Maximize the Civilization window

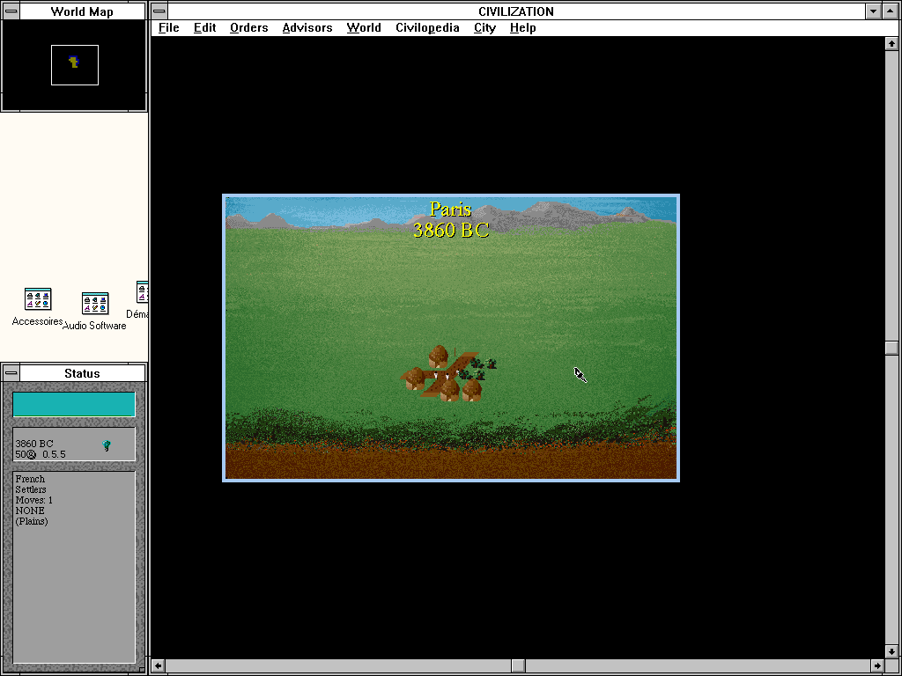pyautogui.click(x=891, y=11)
